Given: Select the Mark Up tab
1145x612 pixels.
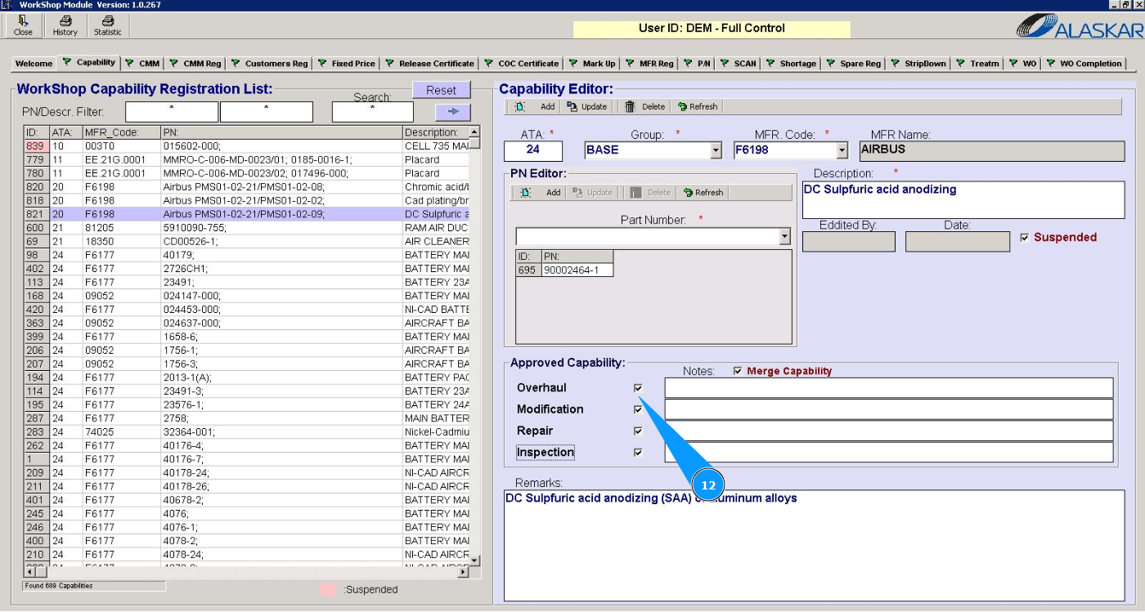Looking at the screenshot, I should click(592, 63).
